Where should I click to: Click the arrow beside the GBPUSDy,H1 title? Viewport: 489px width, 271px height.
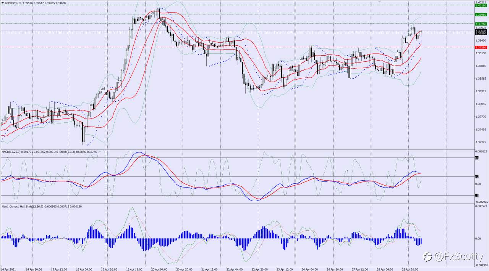click(x=3, y=3)
